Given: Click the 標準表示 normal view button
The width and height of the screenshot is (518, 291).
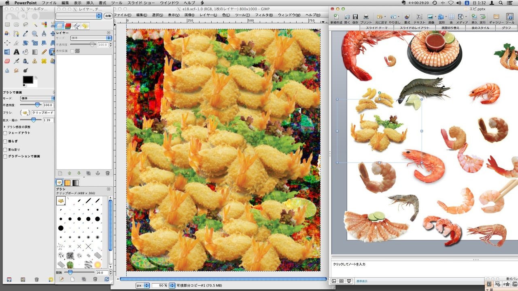Looking at the screenshot, I should pyautogui.click(x=334, y=281).
